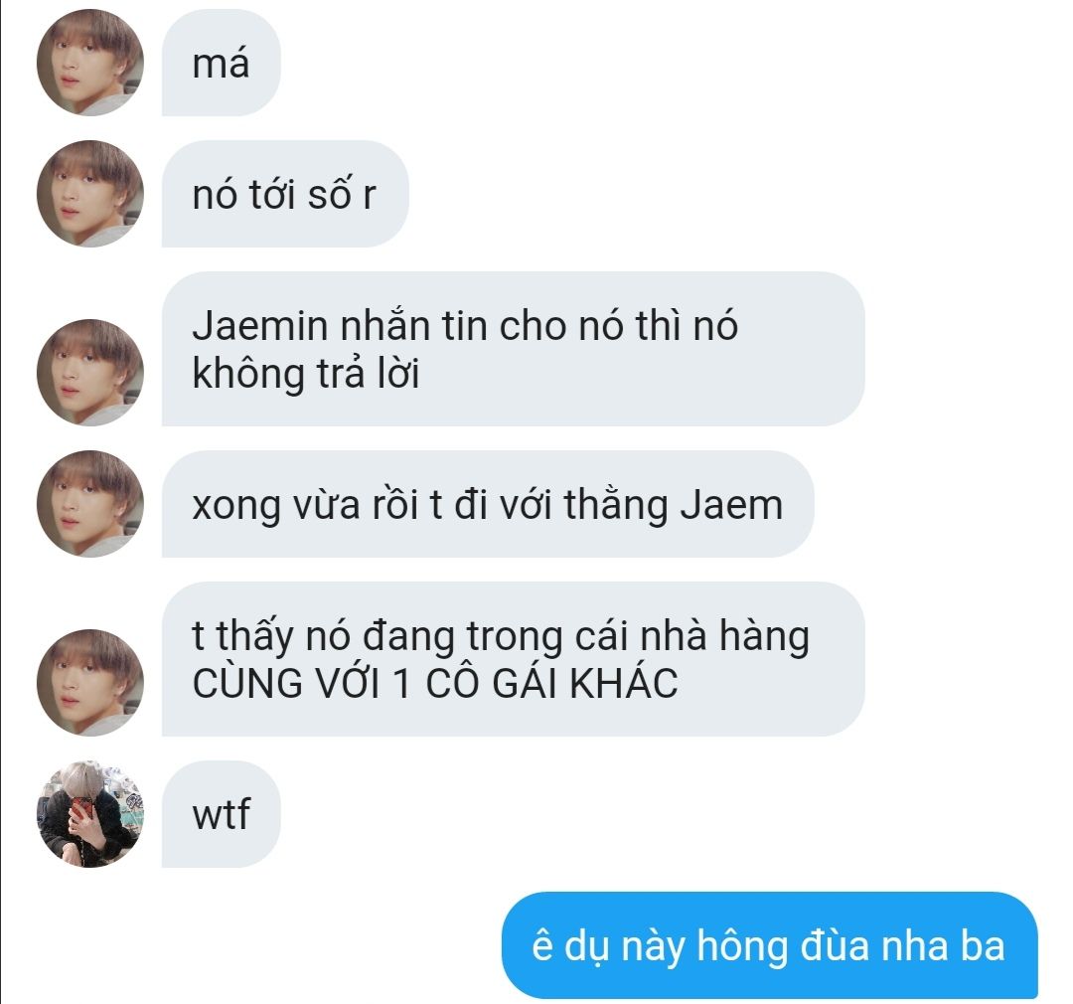The image size is (1073, 1004).
Task: Select the "Jaemin nhắn tin cho nó" bubble
Action: click(x=514, y=349)
